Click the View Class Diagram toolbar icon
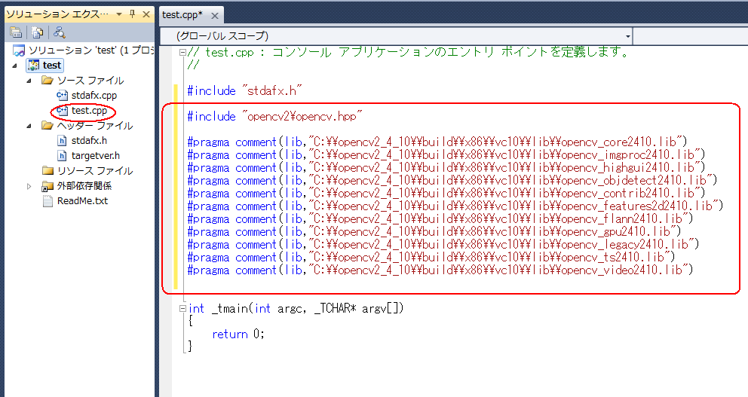This screenshot has width=748, height=397. [59, 32]
